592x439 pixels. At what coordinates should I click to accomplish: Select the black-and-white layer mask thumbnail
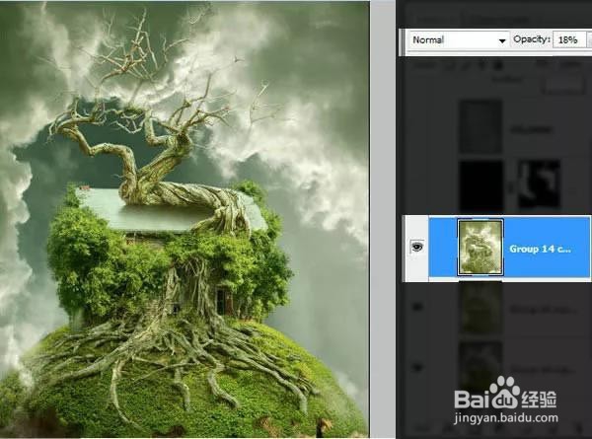[539, 183]
